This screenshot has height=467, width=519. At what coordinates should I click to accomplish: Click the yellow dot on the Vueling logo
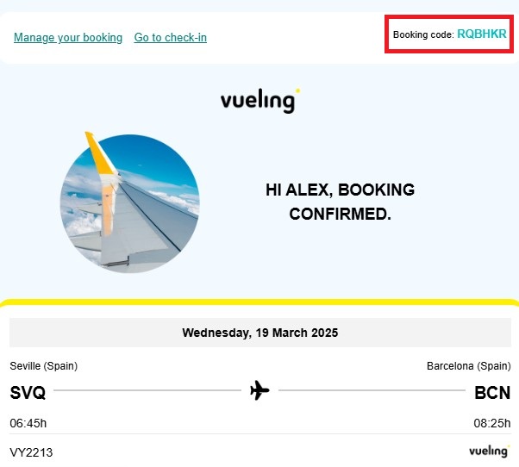click(x=297, y=90)
